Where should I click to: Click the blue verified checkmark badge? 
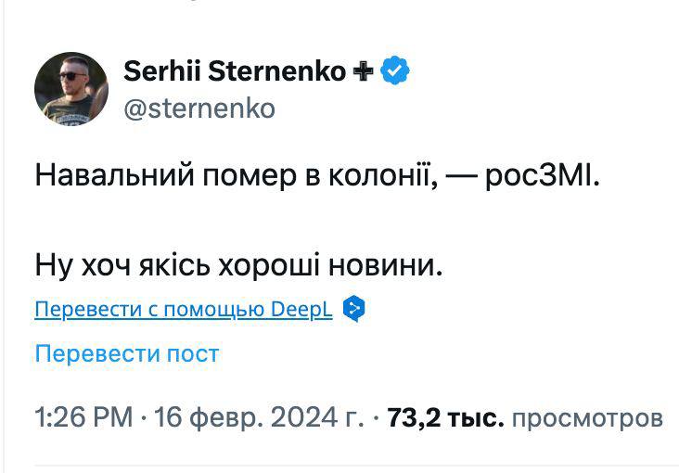coord(397,70)
